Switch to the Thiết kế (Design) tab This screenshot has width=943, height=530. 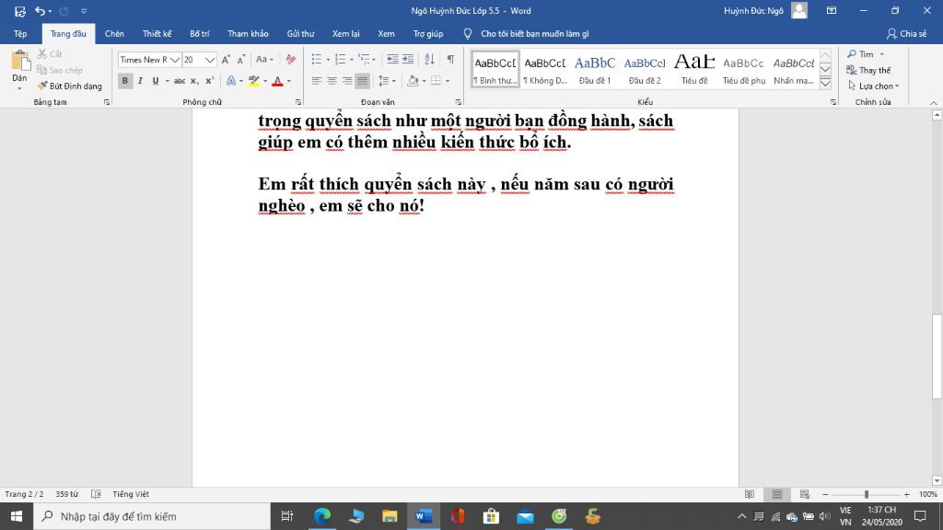click(157, 34)
